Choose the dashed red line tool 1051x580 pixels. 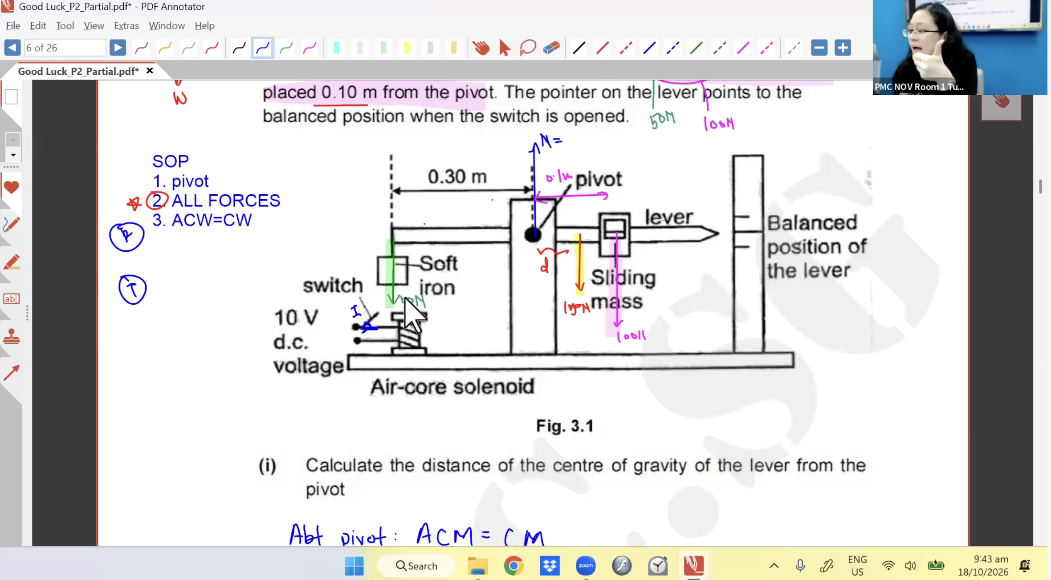coord(626,48)
